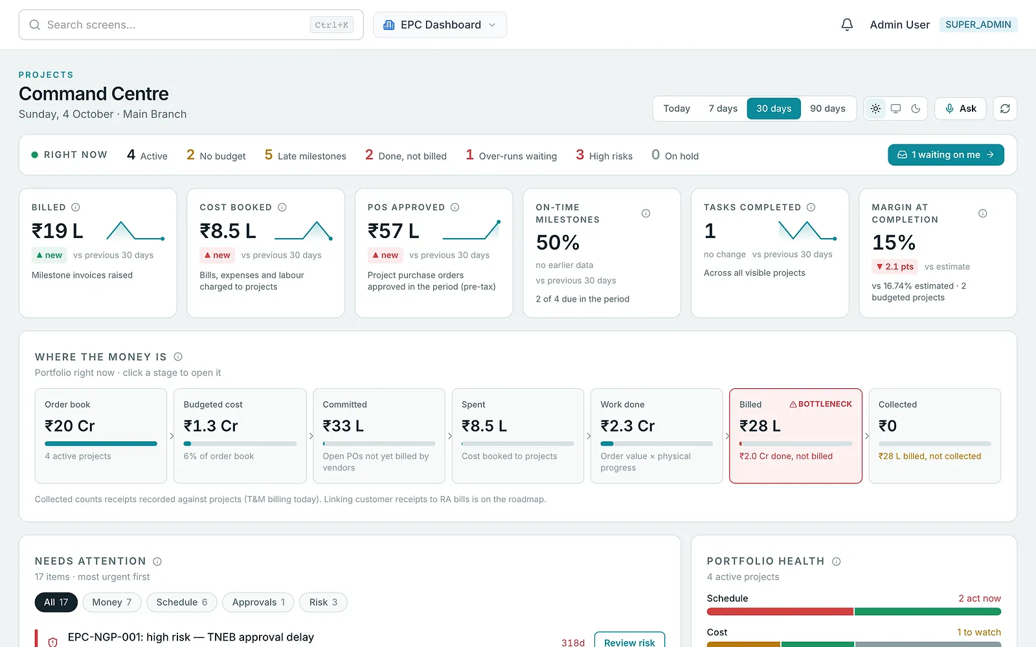1036x647 pixels.
Task: Switch to light theme sun icon
Action: [x=875, y=109]
